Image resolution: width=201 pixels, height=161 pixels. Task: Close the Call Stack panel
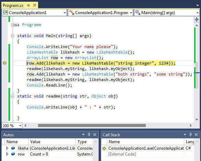(x=196, y=135)
